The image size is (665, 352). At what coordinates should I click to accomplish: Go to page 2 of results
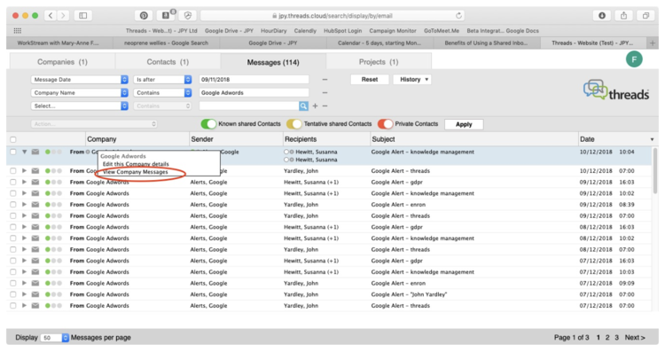(x=607, y=338)
